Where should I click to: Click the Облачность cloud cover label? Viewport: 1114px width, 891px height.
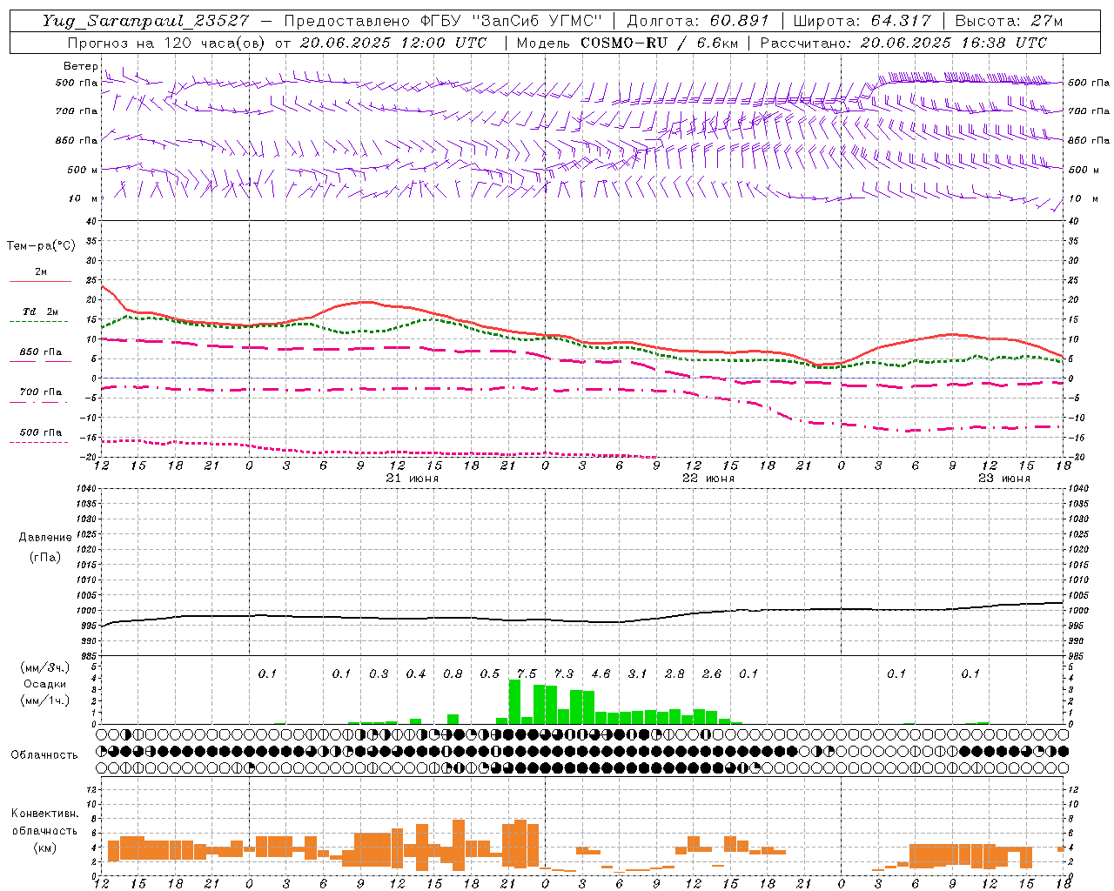pyautogui.click(x=44, y=755)
